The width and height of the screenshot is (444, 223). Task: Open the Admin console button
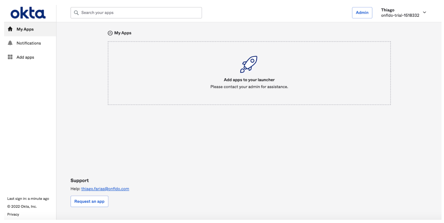click(362, 13)
